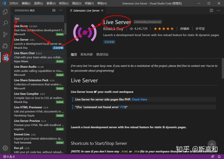Open the 查看(V) menu
The width and height of the screenshot is (224, 159).
point(51,3)
